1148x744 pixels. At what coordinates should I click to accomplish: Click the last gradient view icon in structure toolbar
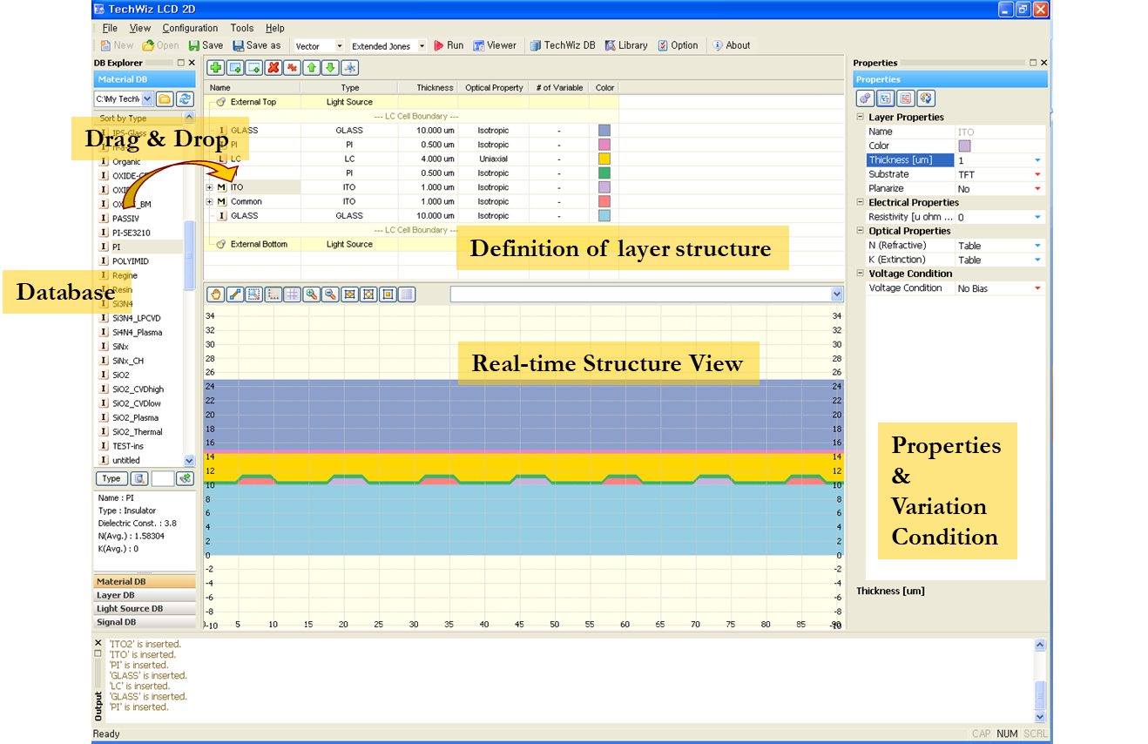point(407,294)
